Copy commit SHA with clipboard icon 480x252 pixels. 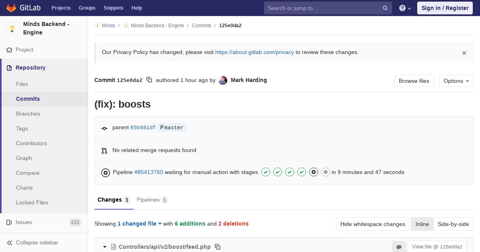[x=149, y=80]
